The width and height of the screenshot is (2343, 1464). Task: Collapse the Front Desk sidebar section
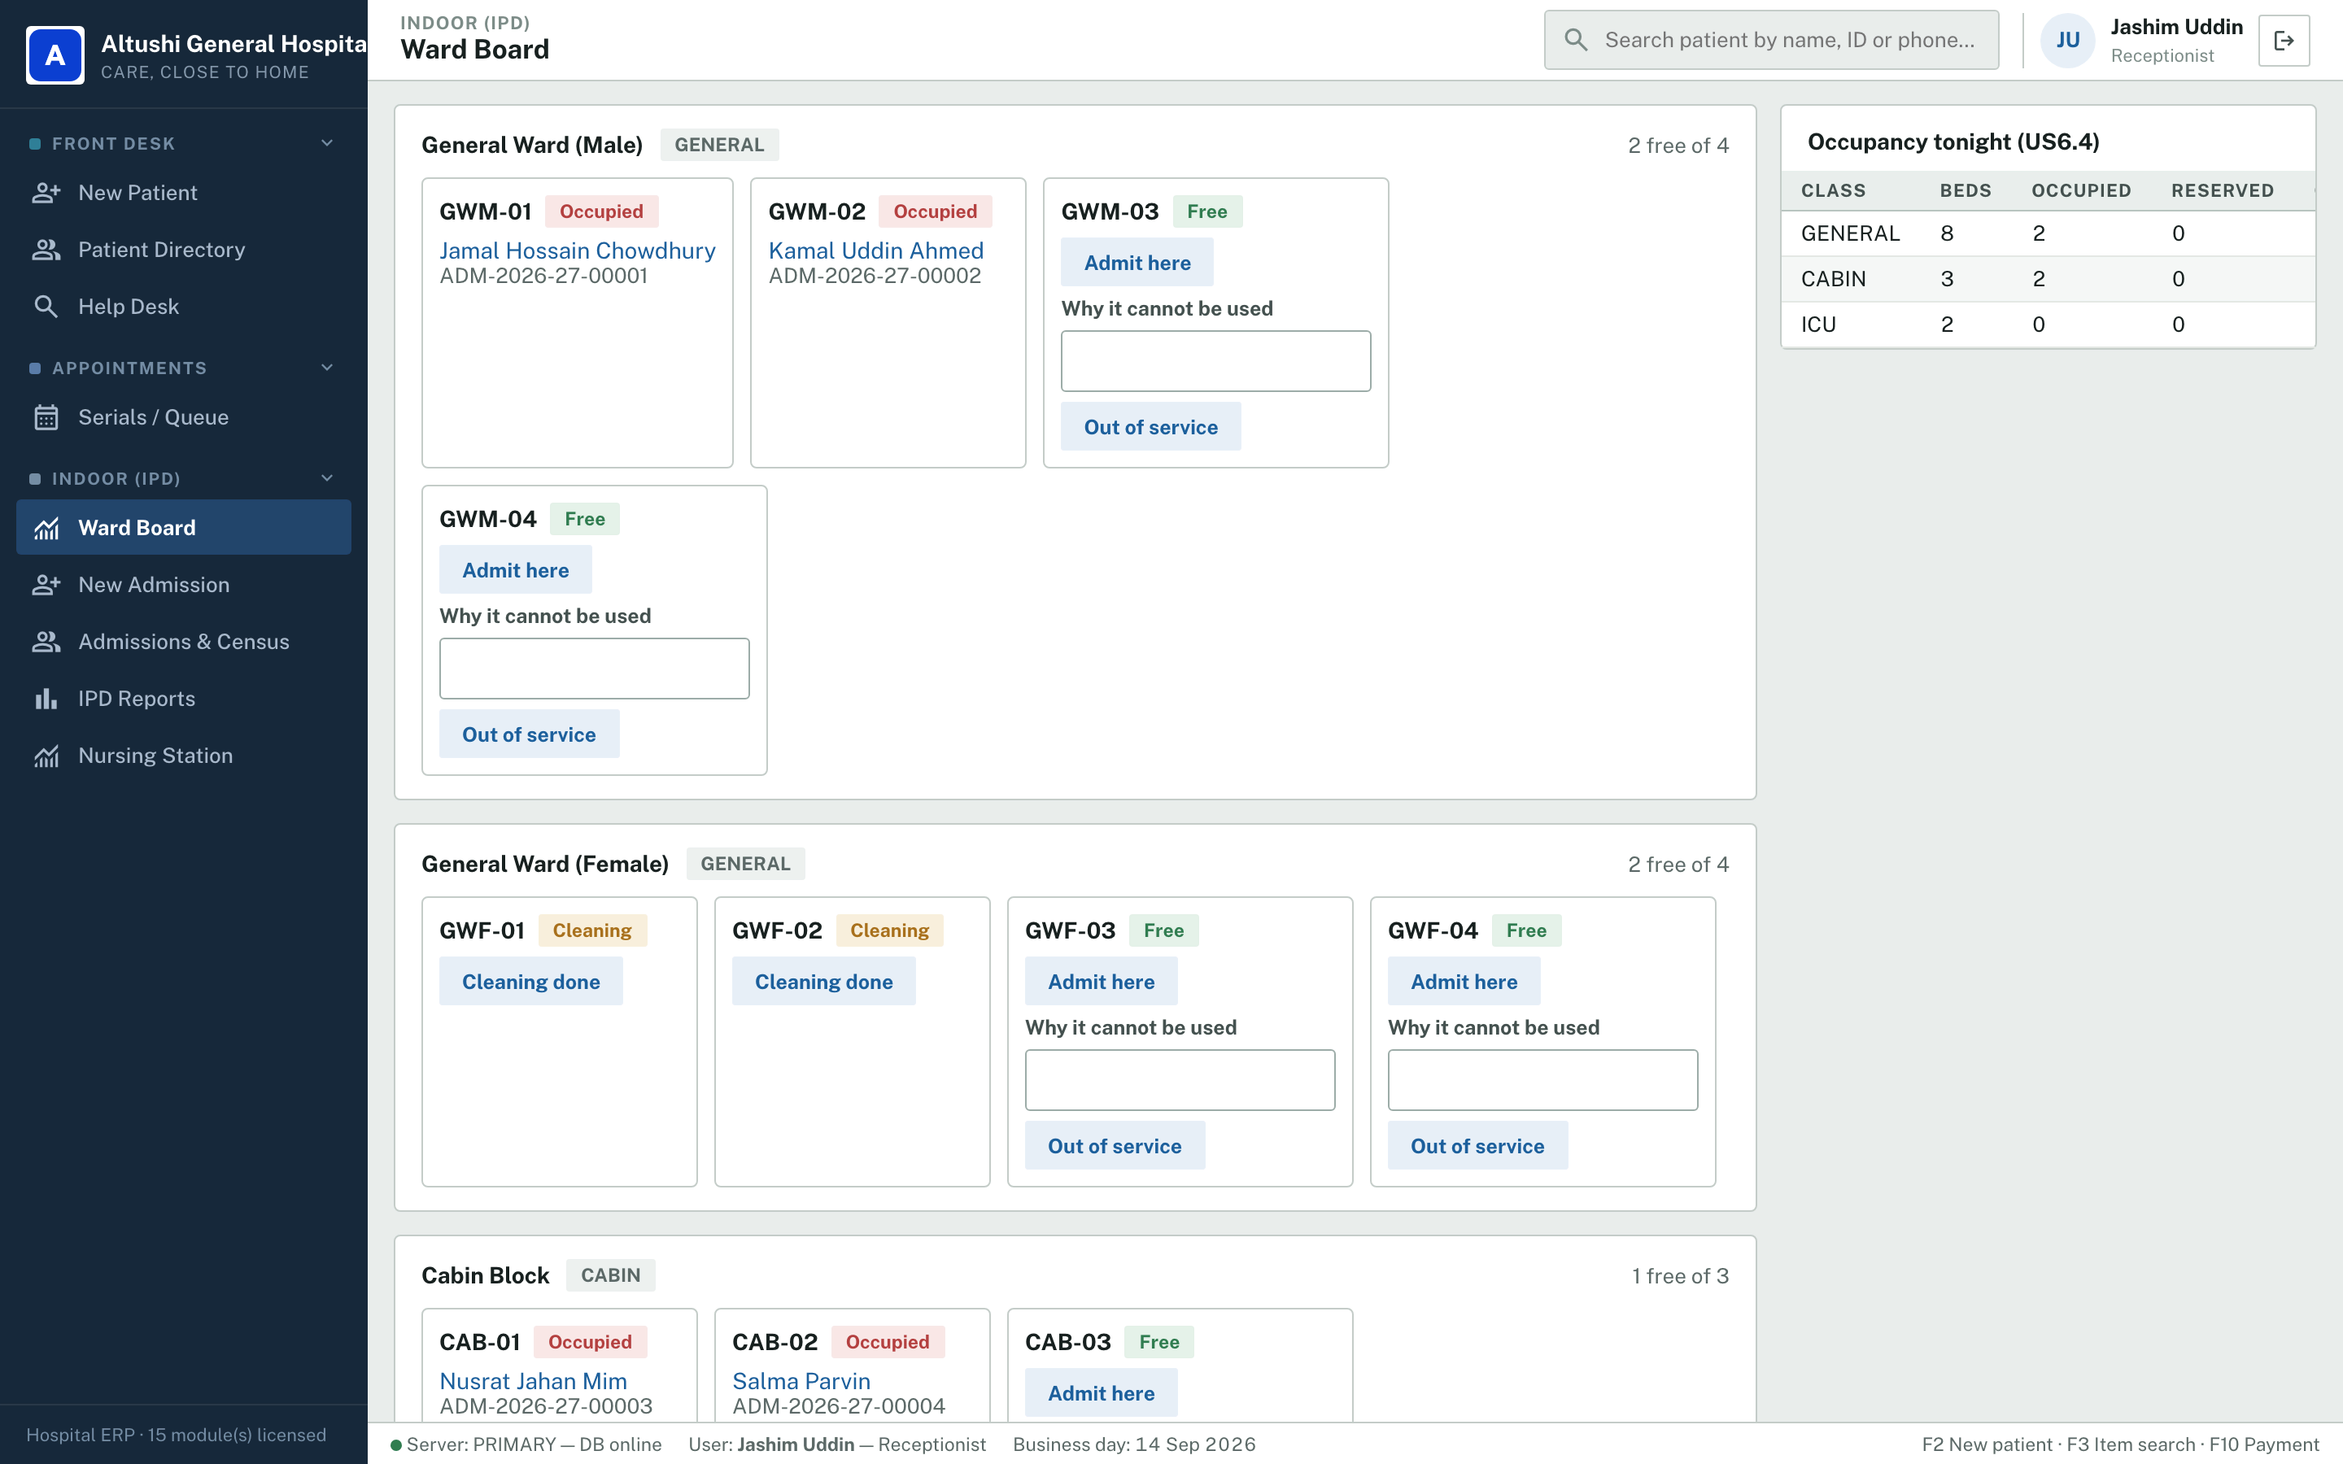pos(327,143)
